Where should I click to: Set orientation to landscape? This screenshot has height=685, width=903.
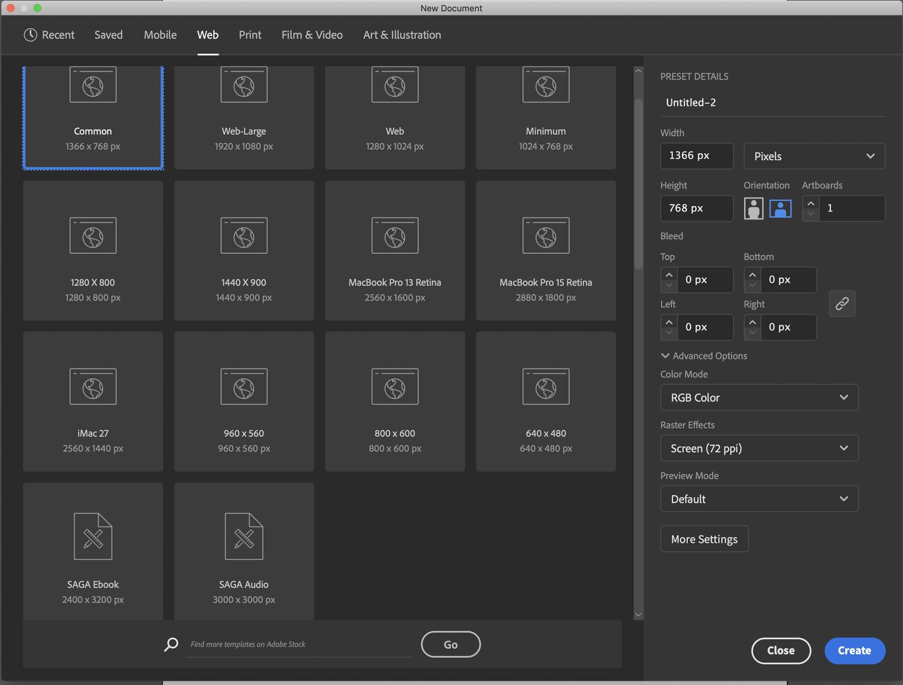780,208
